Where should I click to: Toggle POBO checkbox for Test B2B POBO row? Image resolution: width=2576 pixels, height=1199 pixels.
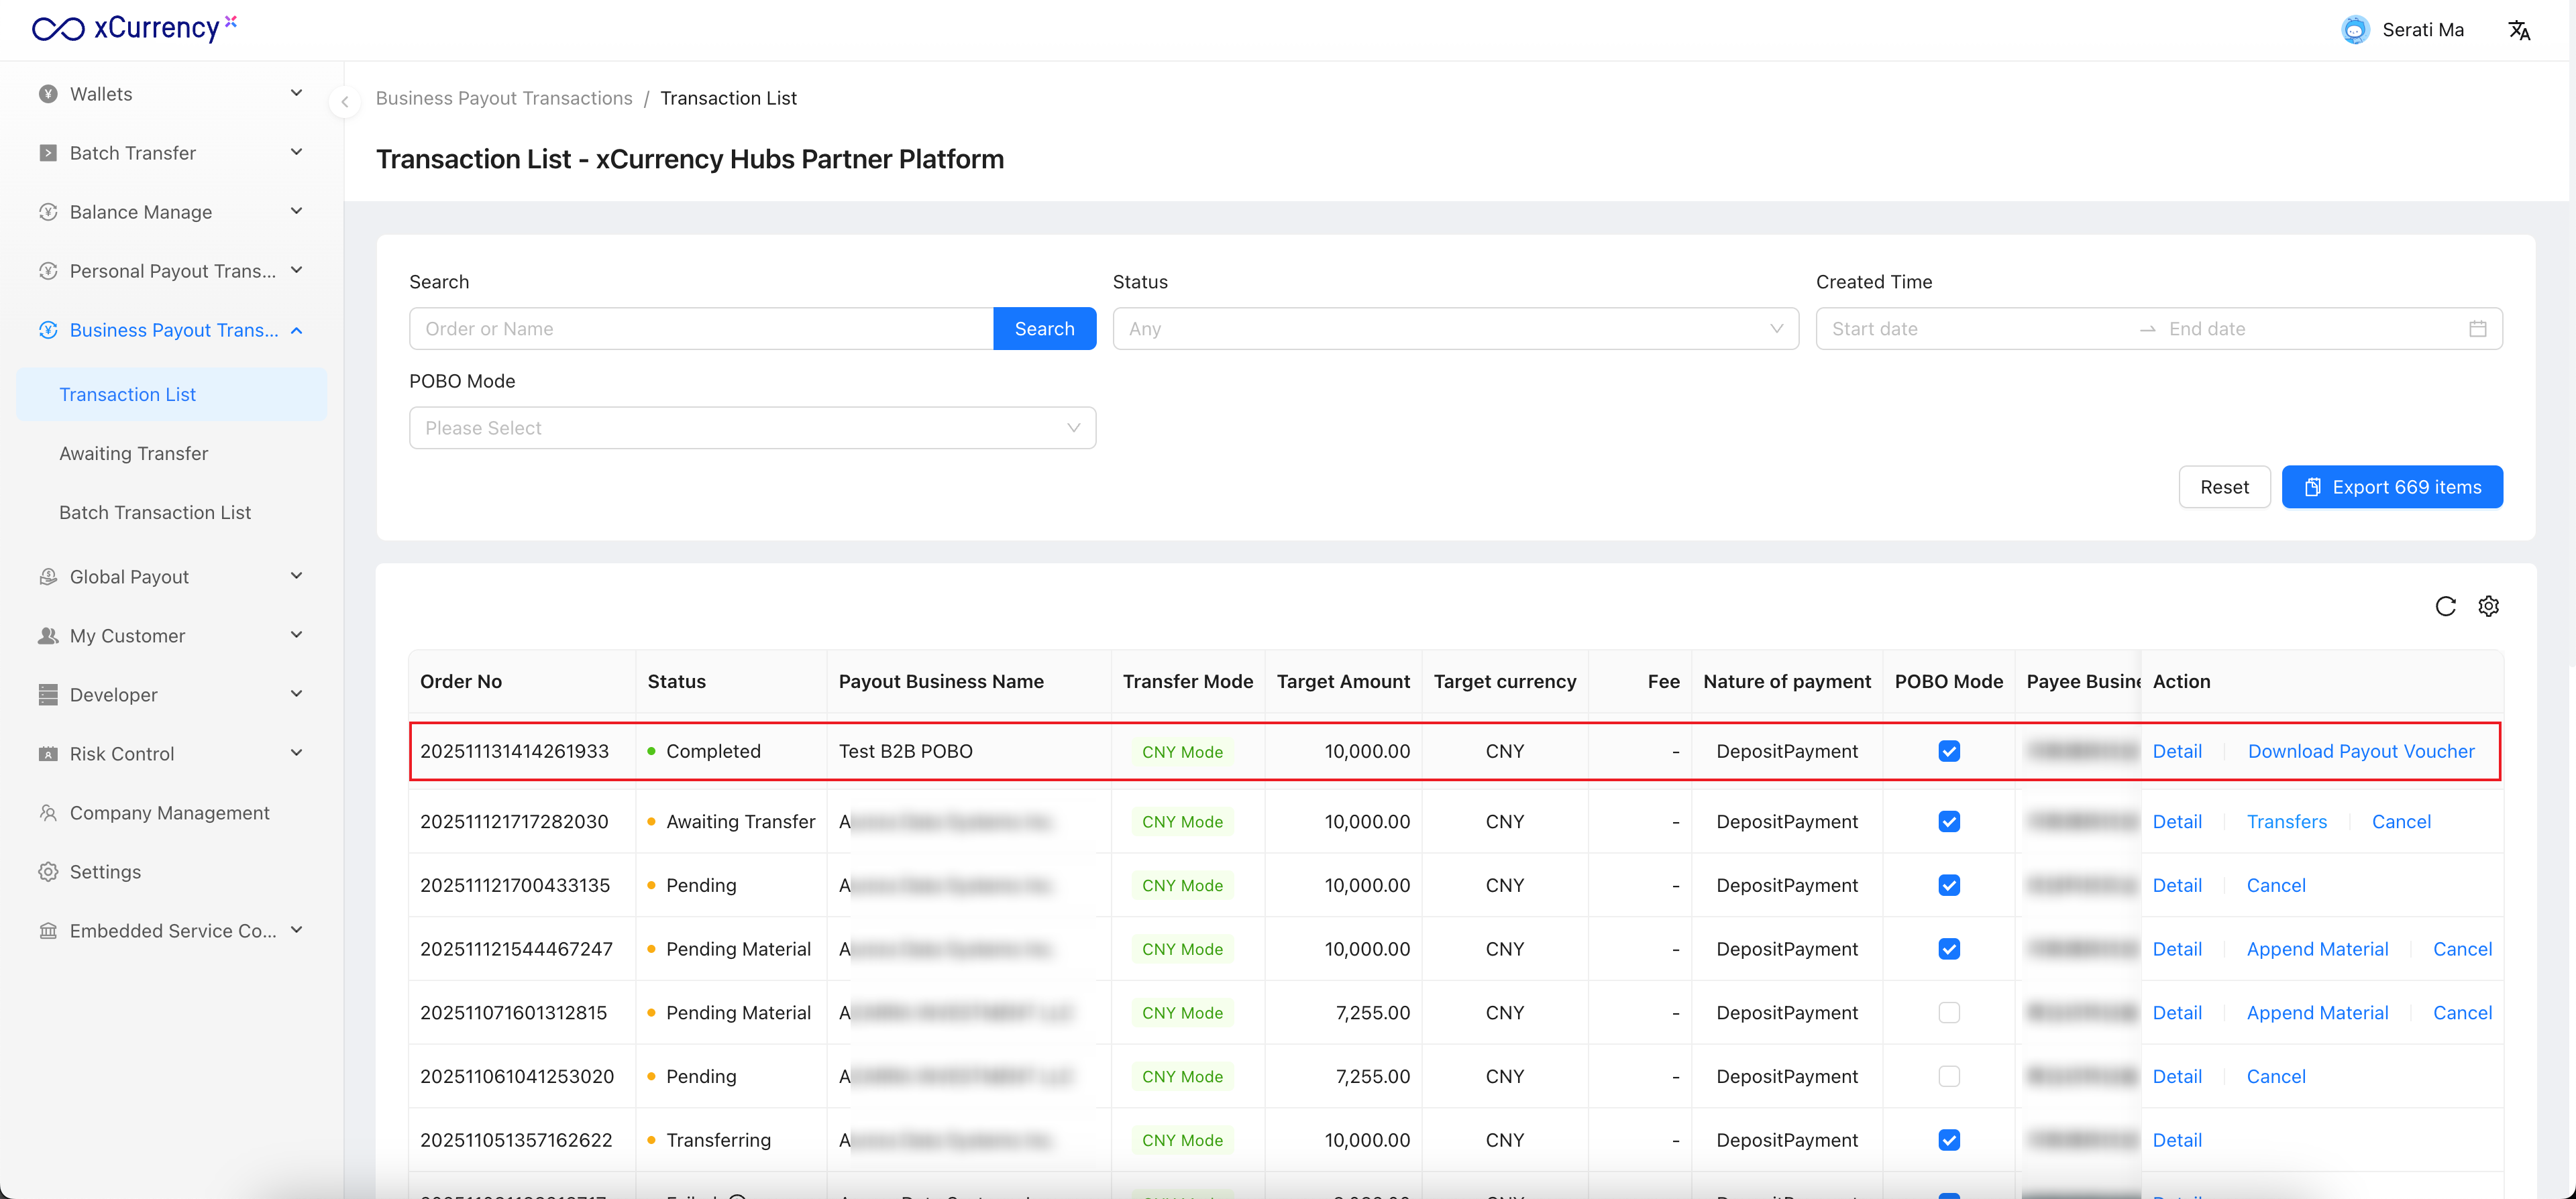point(1948,751)
